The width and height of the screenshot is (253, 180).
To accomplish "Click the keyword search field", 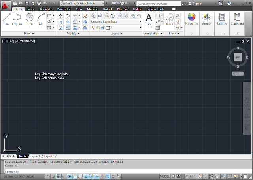I will pos(159,4).
